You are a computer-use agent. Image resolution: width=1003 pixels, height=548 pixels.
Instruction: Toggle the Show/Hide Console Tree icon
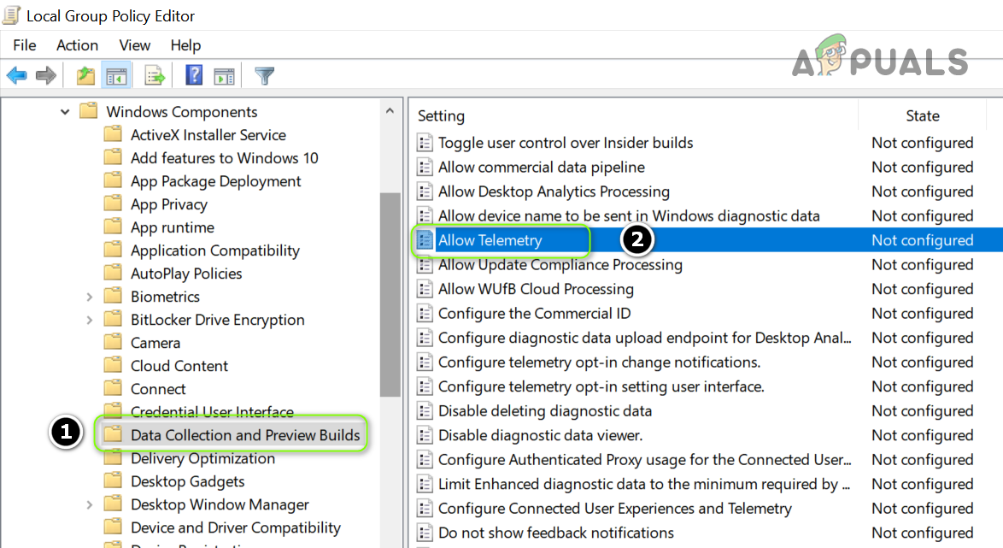coord(114,76)
